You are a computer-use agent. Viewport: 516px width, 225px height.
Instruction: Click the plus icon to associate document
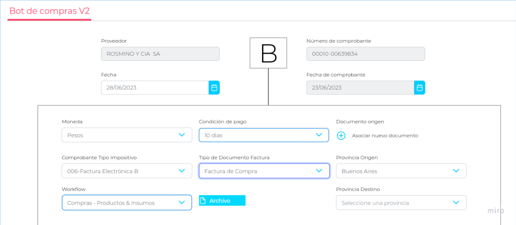point(341,136)
